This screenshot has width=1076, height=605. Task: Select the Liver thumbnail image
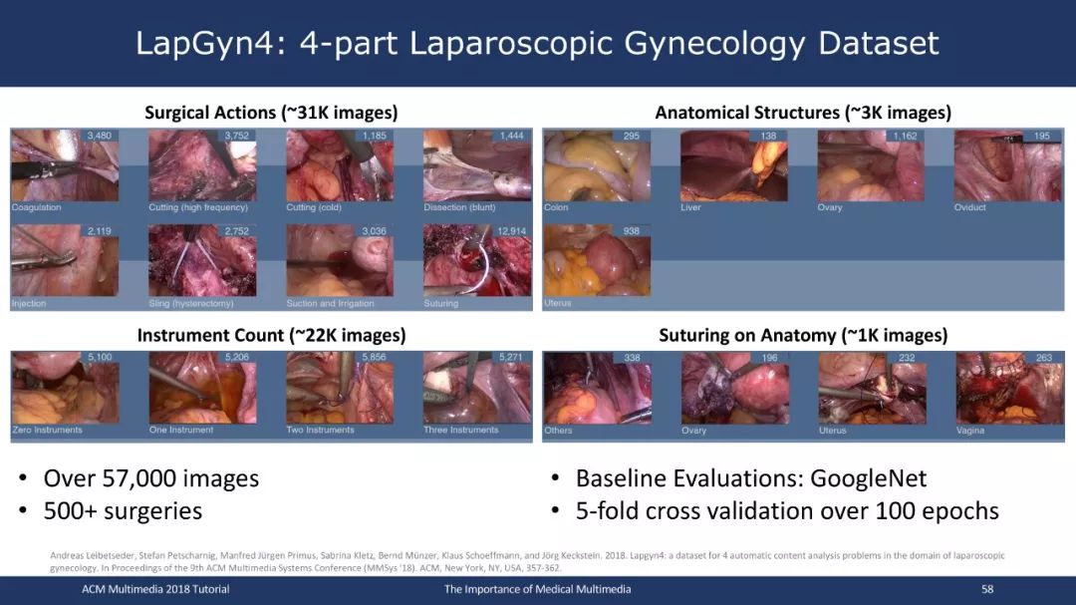734,165
